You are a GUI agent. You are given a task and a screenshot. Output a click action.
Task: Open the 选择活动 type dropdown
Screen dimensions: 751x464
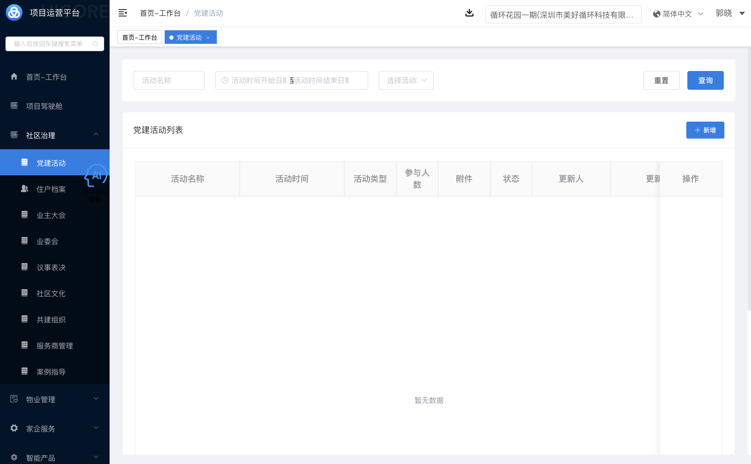(x=406, y=80)
